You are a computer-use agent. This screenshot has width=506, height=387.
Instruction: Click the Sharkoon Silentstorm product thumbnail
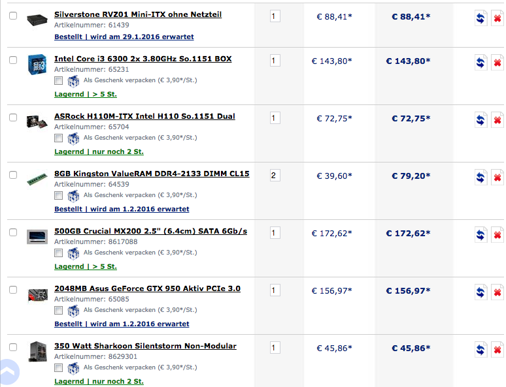pos(37,351)
